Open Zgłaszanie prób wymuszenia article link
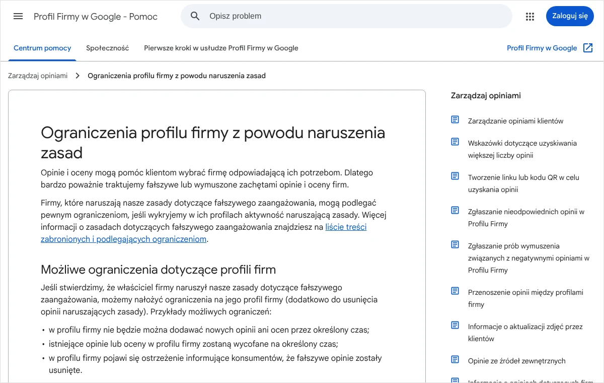The image size is (604, 383). [528, 258]
